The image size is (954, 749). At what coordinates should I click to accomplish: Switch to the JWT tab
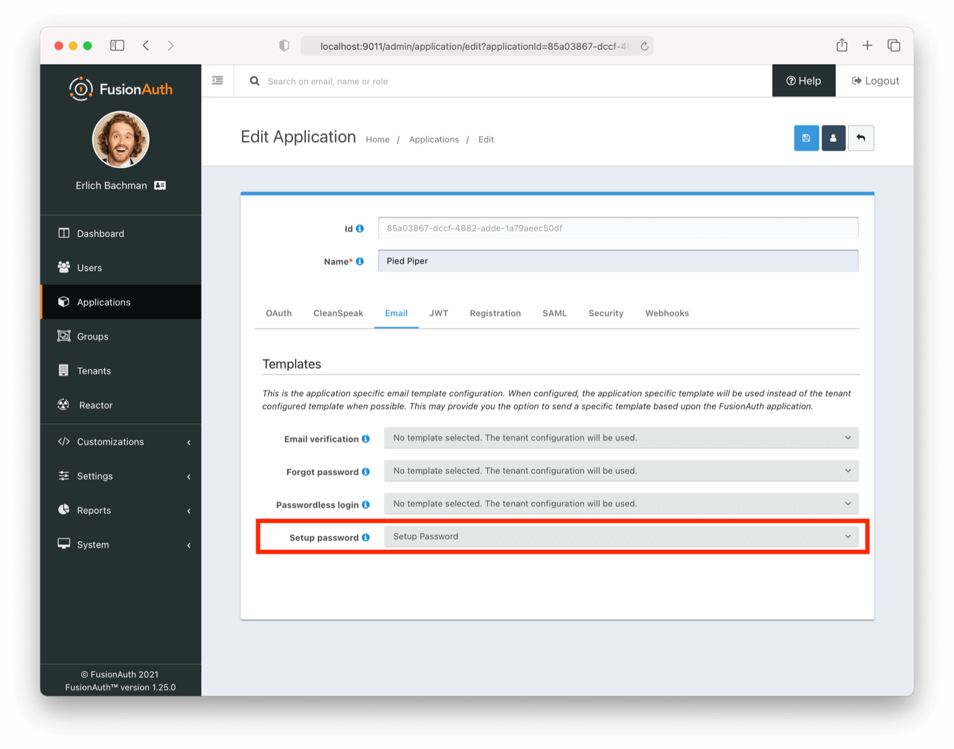pos(439,313)
